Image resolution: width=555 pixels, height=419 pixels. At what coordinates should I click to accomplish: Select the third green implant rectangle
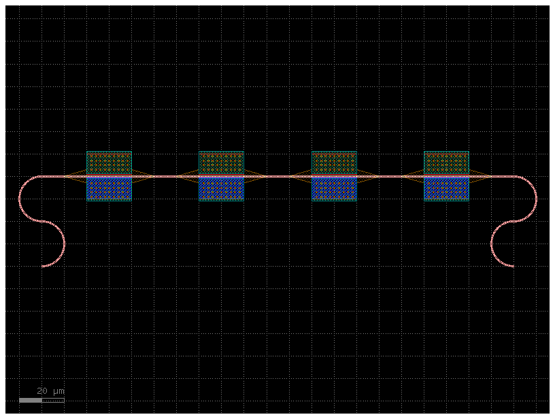(x=333, y=161)
